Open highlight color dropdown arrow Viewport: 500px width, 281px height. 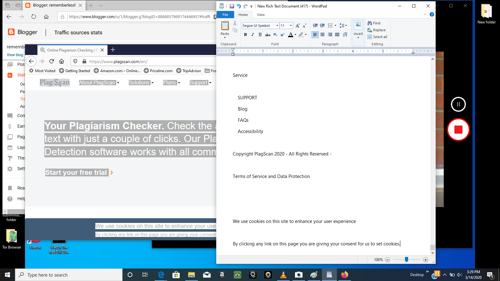coord(306,35)
